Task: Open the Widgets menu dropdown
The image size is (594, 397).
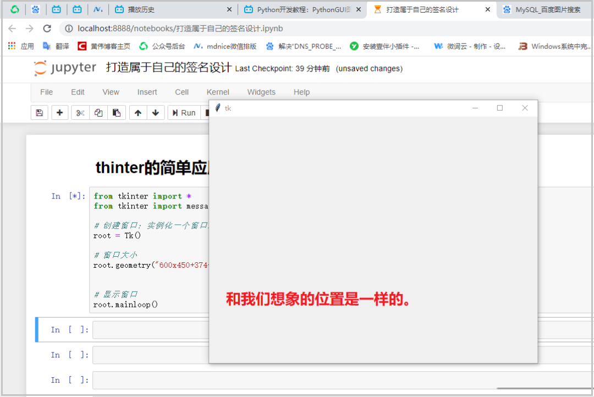Action: 261,92
